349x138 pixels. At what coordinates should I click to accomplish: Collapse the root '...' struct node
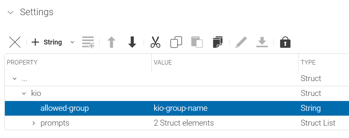click(15, 79)
